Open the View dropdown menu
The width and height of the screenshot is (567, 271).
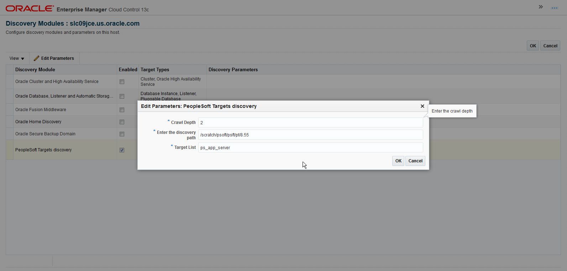(17, 58)
